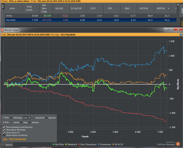The height and width of the screenshot is (148, 183).
Task: Sort by PFR column header
Action: 110,8
